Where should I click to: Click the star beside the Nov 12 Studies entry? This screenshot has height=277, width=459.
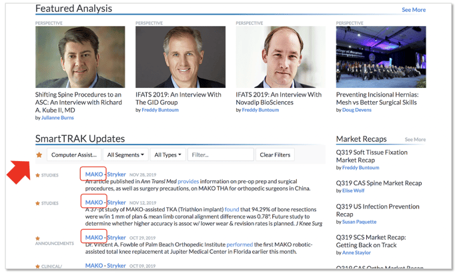[x=37, y=203]
